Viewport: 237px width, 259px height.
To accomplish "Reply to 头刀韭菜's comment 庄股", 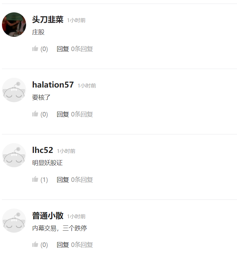I will 63,49.
